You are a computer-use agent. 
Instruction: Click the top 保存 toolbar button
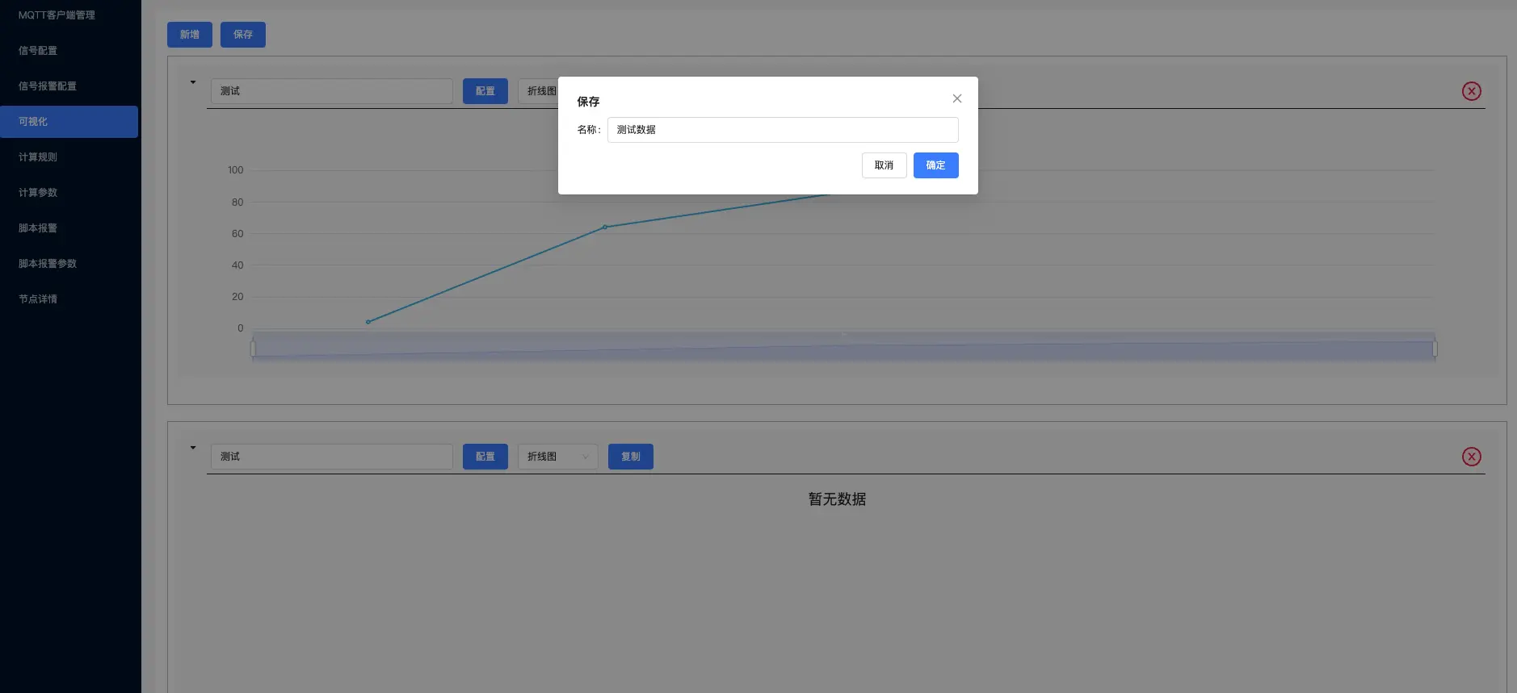(x=243, y=35)
